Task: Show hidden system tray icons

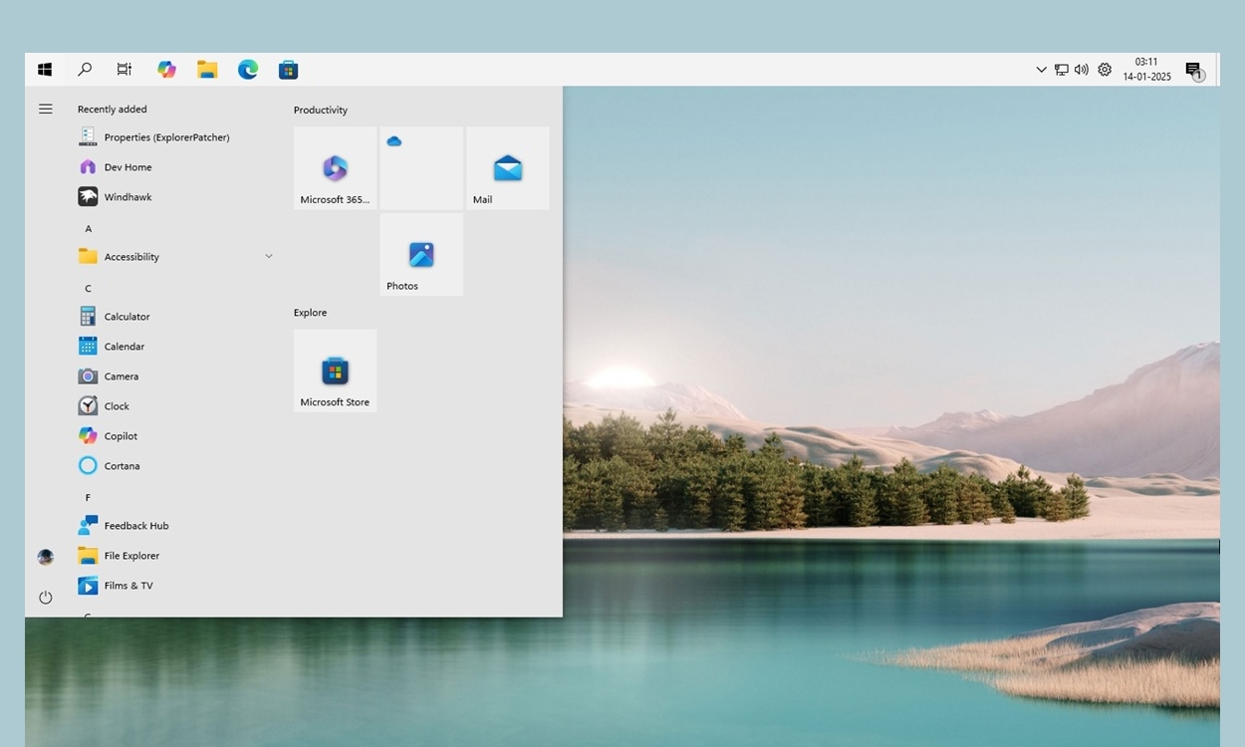Action: coord(1042,69)
